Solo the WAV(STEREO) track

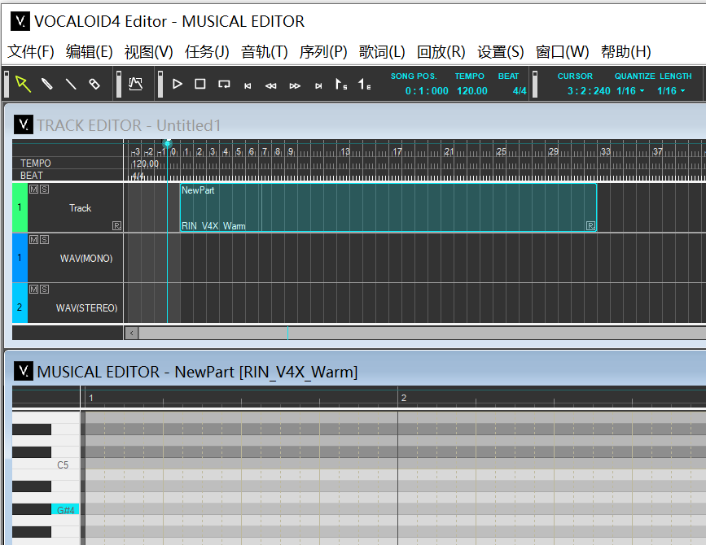click(44, 289)
